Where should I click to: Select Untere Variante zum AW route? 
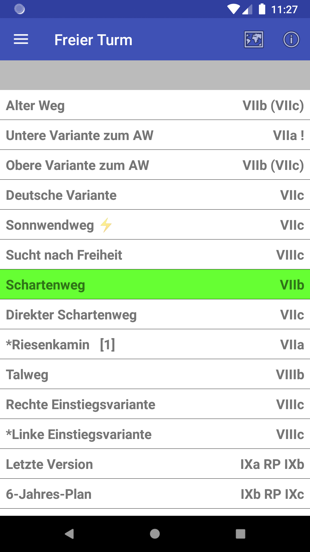coord(155,135)
